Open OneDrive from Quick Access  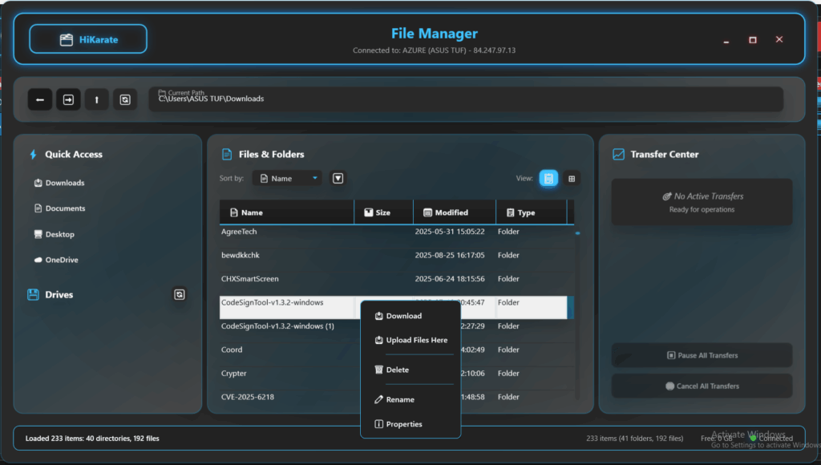(x=61, y=260)
